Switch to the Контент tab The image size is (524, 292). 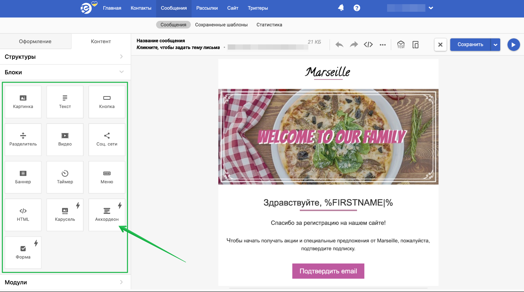click(x=101, y=41)
